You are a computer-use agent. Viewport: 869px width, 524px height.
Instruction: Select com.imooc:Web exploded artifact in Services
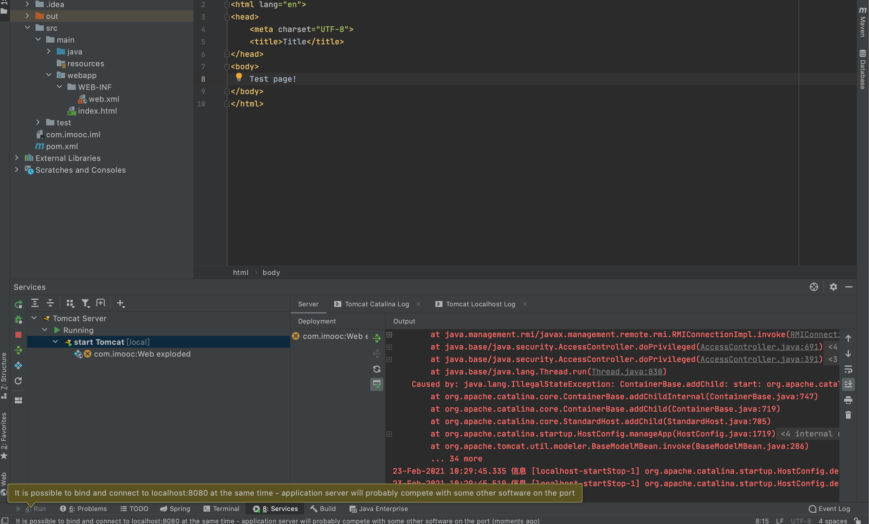(x=142, y=354)
